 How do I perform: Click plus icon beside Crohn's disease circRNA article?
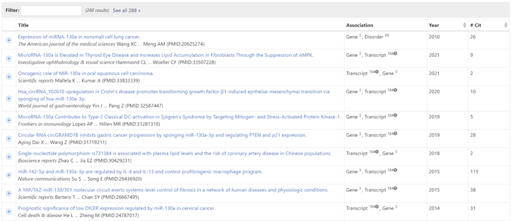point(9,98)
